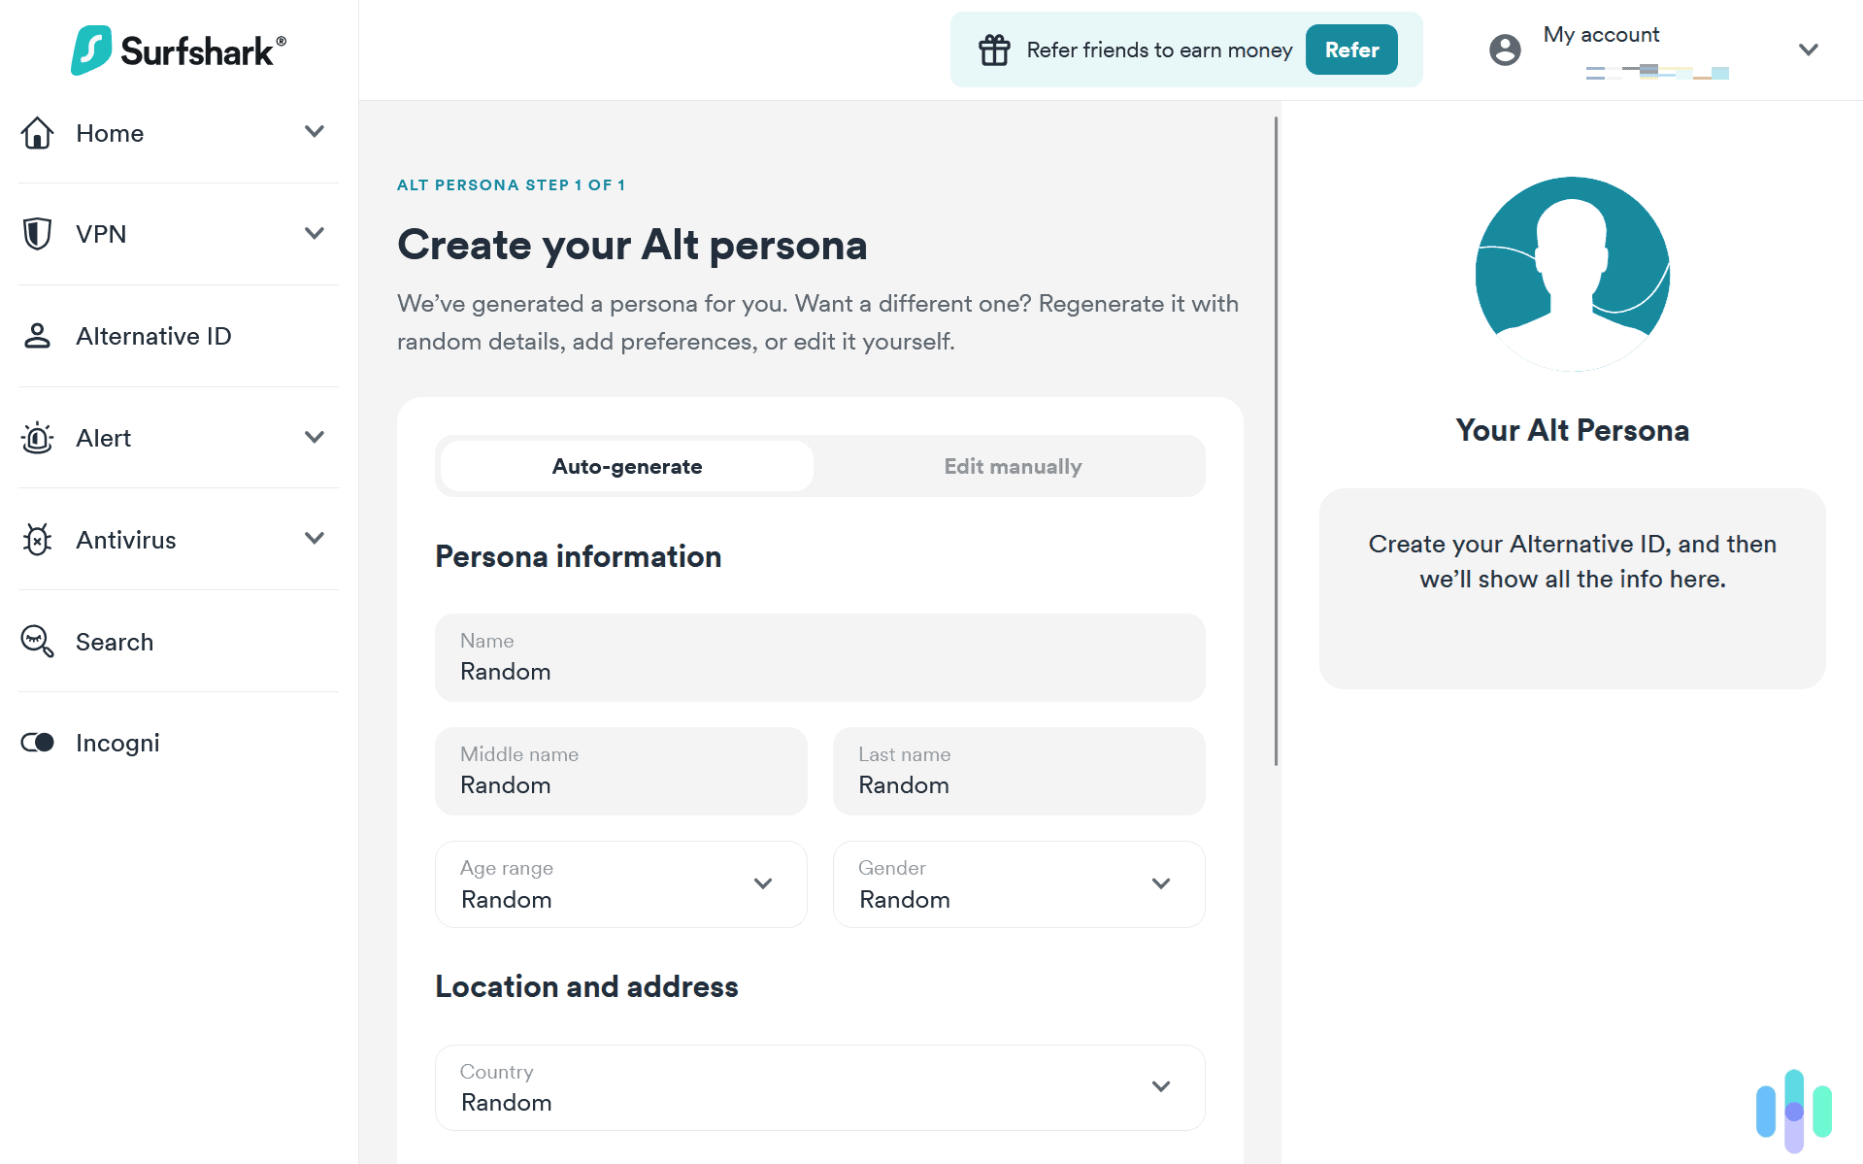Expand the Country selector
This screenshot has width=1863, height=1164.
coord(1161,1087)
